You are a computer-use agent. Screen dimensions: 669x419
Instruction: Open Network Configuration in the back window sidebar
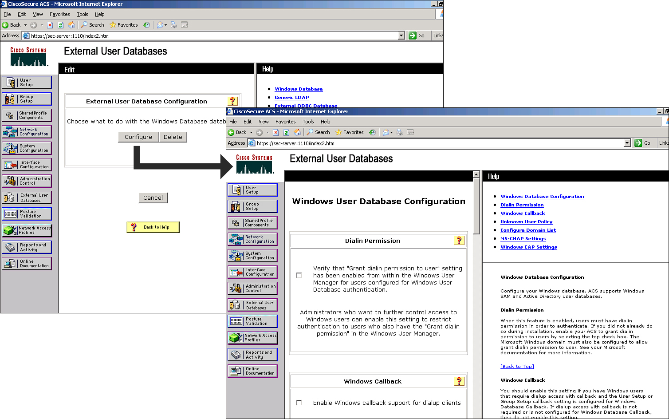pyautogui.click(x=27, y=132)
